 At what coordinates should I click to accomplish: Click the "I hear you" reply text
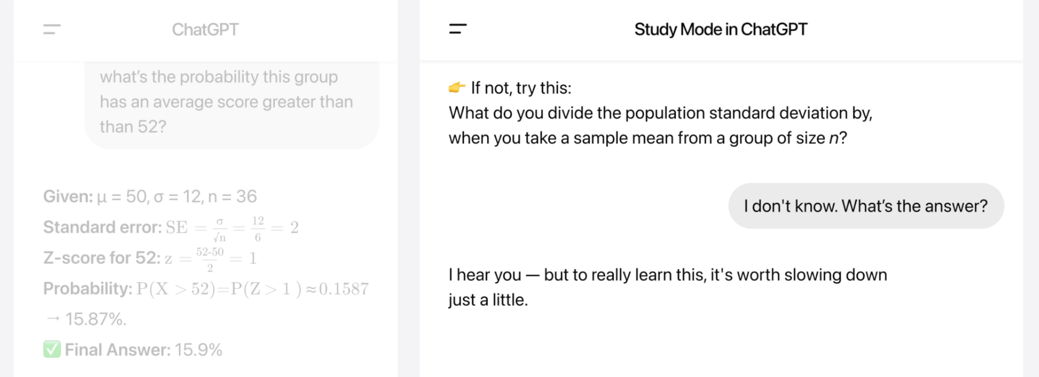pyautogui.click(x=667, y=275)
